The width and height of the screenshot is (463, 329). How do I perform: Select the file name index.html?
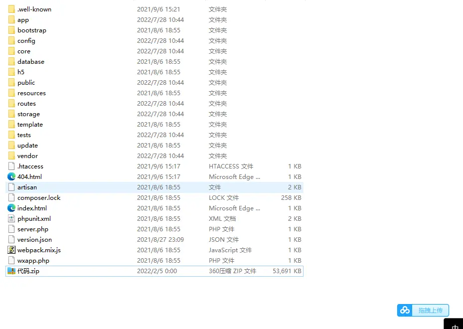coord(32,208)
